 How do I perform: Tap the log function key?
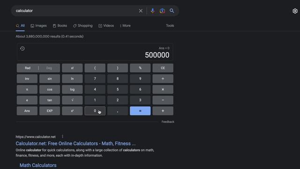point(72,90)
